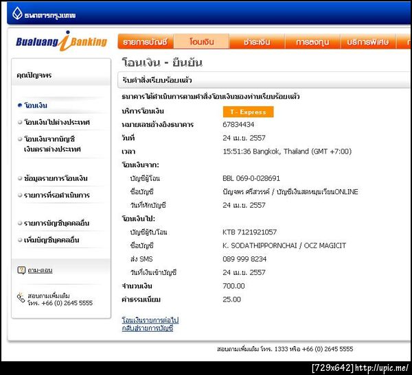Open โอนเงินไปต่างประเทศ in sidebar
This screenshot has height=375, width=412.
point(57,122)
